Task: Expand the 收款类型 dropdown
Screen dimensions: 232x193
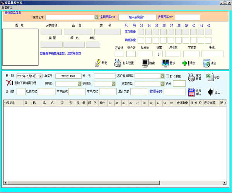Action: pyautogui.click(x=162, y=84)
